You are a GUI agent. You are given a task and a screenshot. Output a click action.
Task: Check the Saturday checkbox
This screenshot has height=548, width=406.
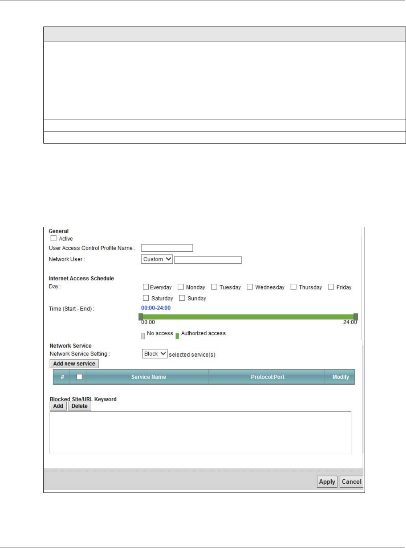(146, 298)
